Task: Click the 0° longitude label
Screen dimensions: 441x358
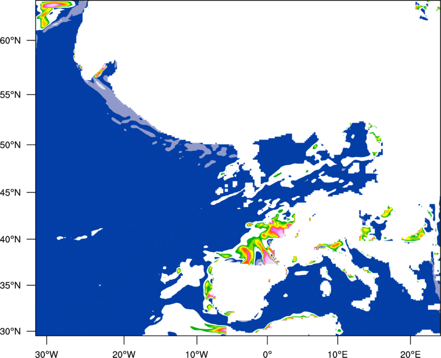Action: coord(267,354)
